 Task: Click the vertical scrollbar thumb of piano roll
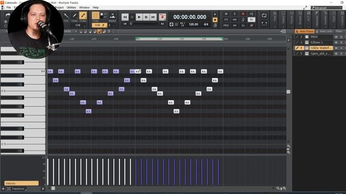288,92
